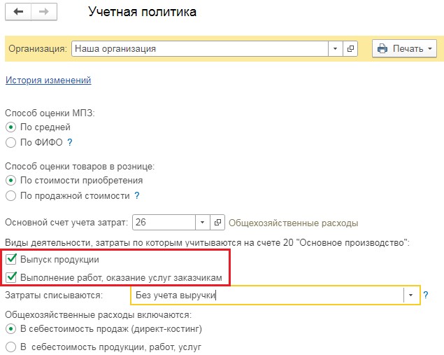The width and height of the screenshot is (444, 355).
Task: Click the Без учета выручки field
Action: click(267, 295)
